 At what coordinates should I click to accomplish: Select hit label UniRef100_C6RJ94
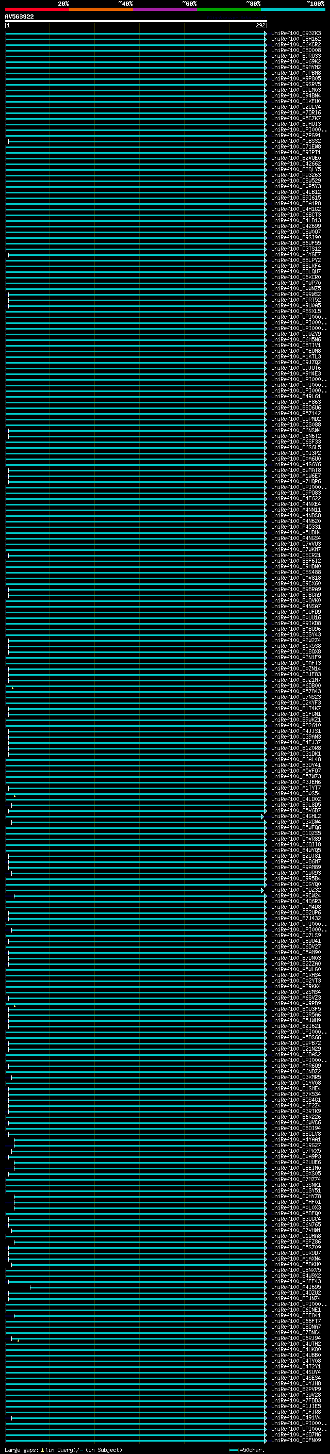coord(296,1338)
